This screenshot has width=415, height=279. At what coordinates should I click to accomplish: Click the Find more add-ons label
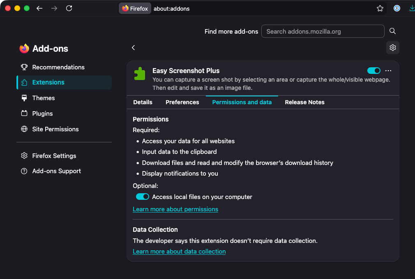click(x=231, y=32)
